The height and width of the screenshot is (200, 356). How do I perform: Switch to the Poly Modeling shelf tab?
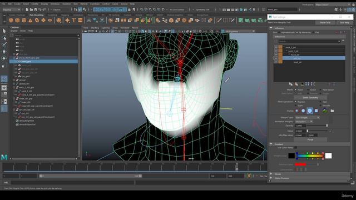point(36,15)
